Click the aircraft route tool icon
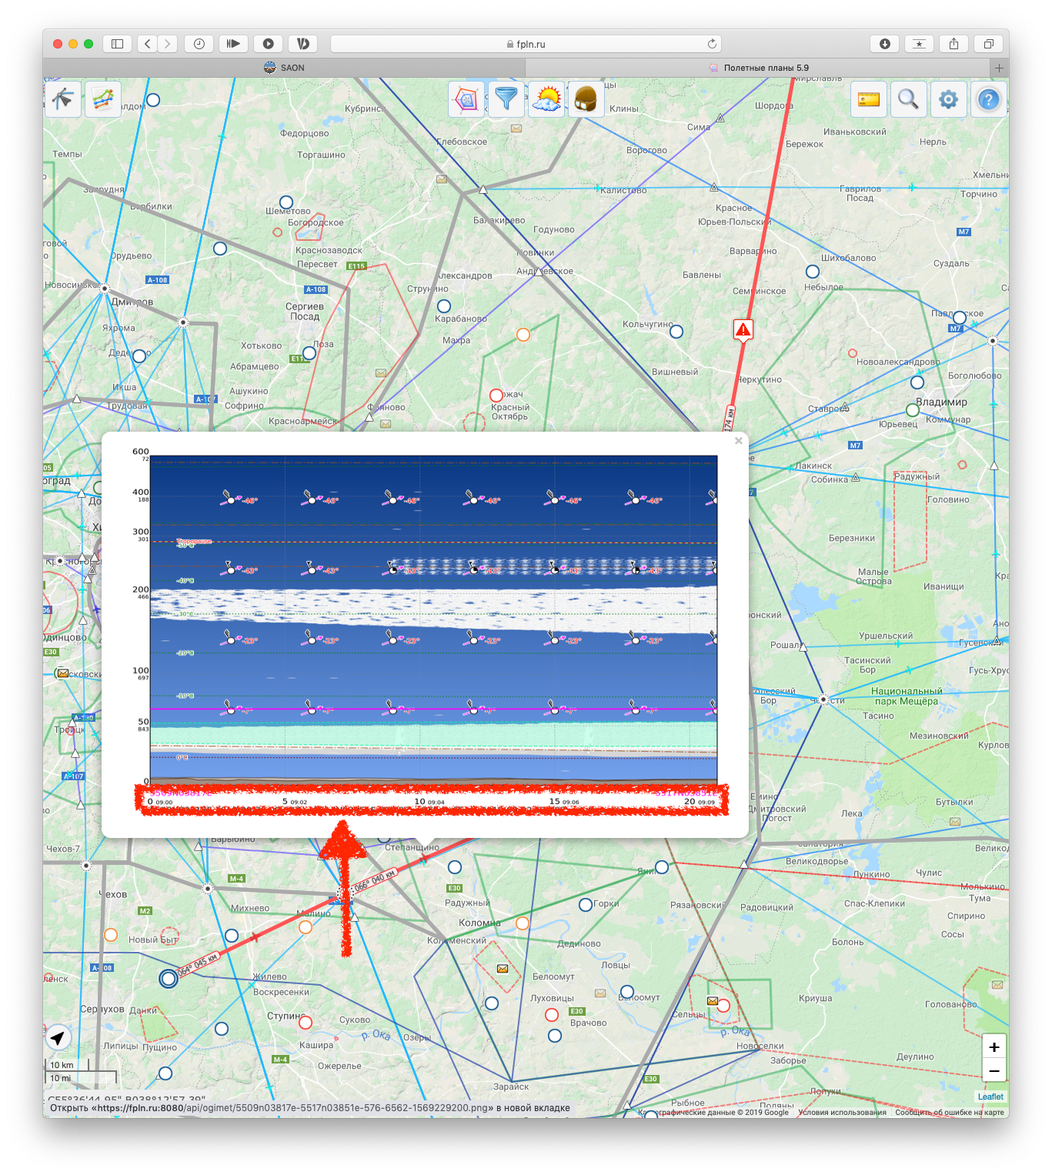Viewport: 1052px width, 1175px height. [62, 99]
